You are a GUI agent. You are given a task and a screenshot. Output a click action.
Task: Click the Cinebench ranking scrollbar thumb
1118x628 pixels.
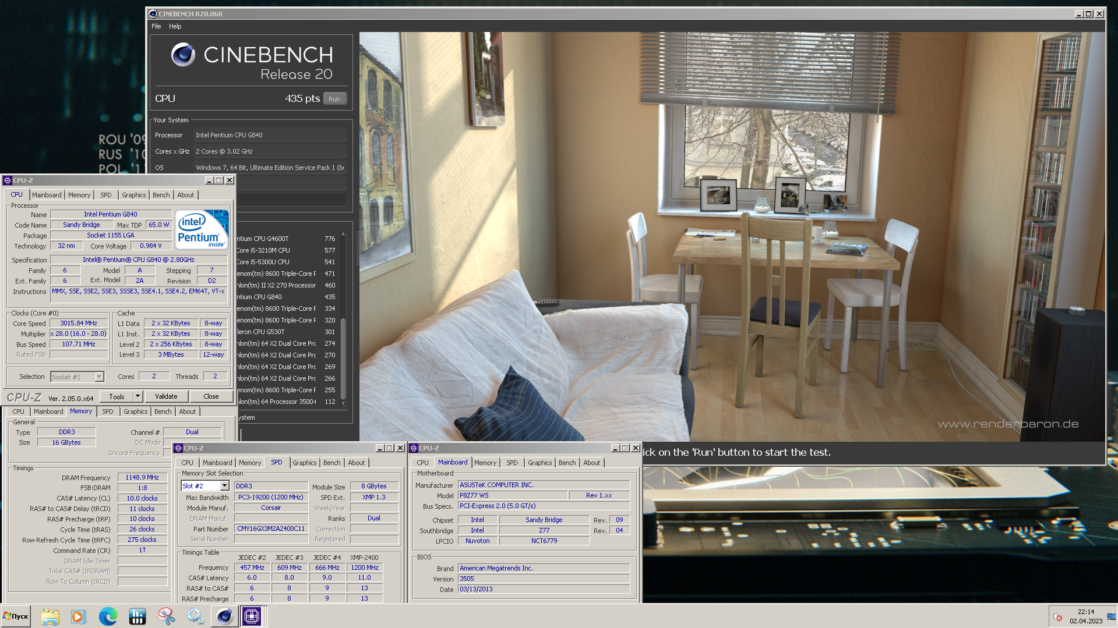[343, 358]
